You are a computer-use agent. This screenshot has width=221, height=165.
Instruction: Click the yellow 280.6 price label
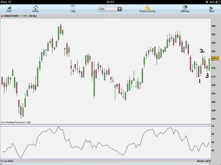215,59
